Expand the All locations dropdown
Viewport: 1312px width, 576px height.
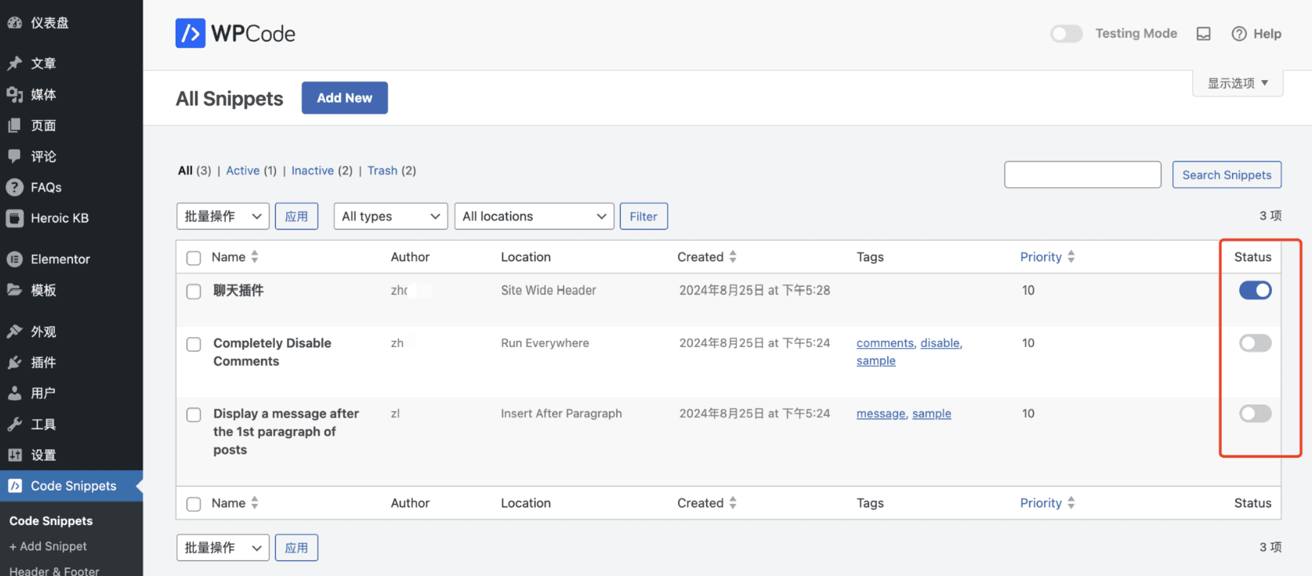click(x=534, y=216)
